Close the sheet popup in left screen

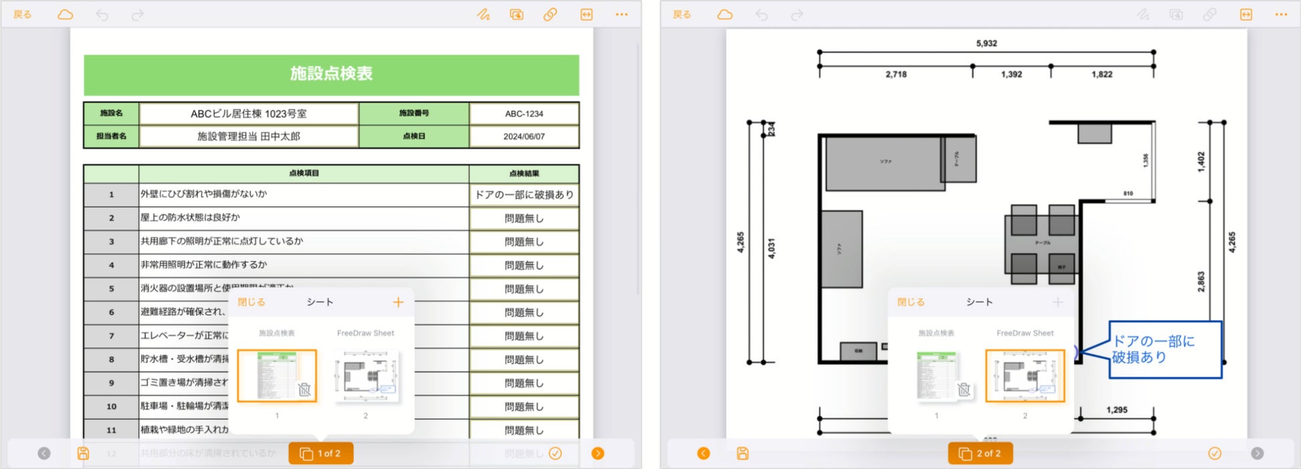(252, 302)
